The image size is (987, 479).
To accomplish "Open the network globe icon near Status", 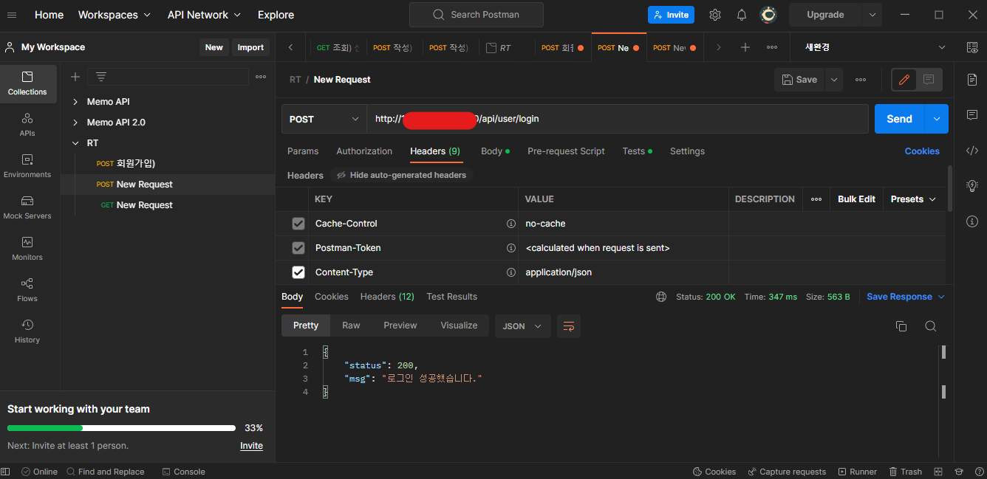I will click(661, 297).
